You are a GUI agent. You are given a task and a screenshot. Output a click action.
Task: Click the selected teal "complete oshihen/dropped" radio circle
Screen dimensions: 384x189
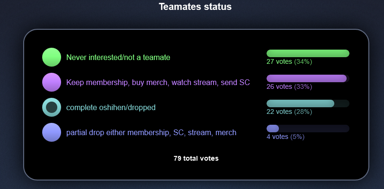click(52, 107)
